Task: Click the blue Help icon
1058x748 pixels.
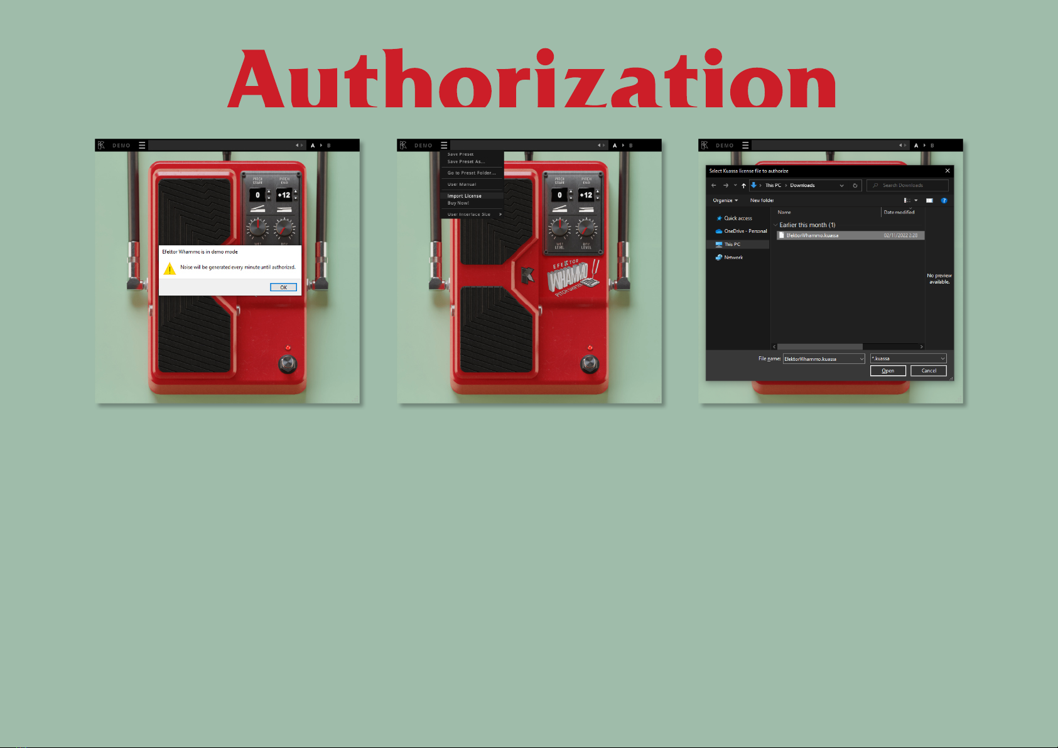Action: (x=944, y=200)
